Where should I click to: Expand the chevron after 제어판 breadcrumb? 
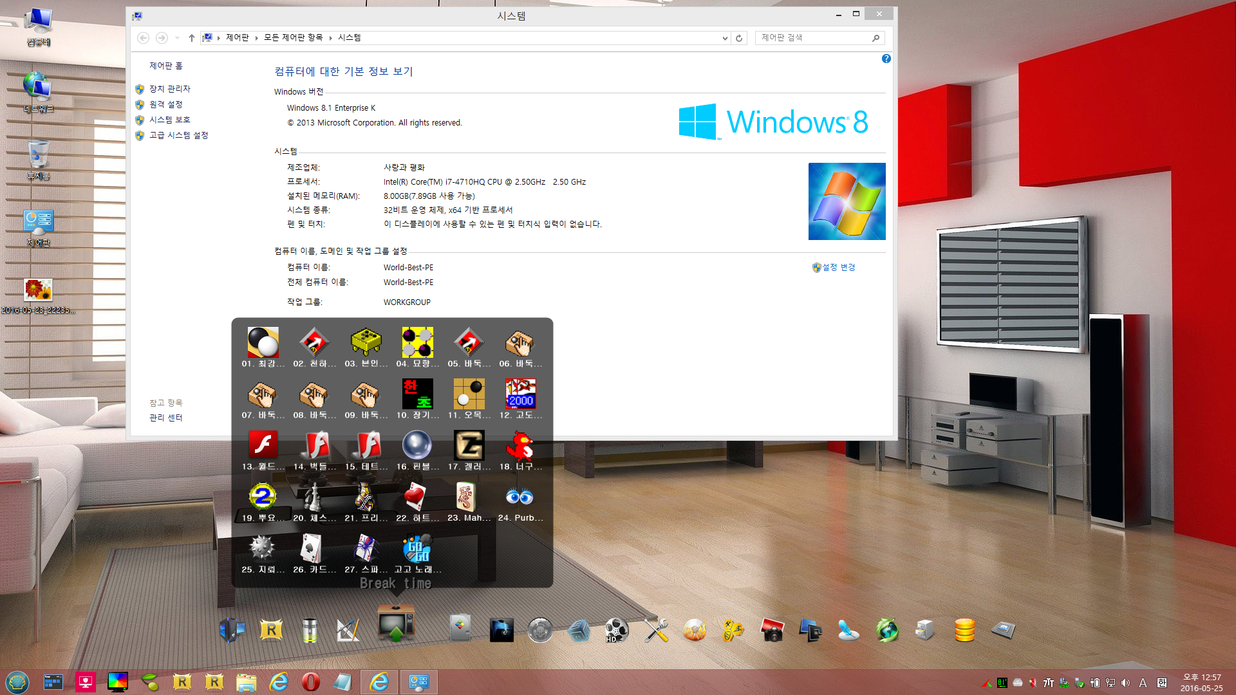click(x=256, y=38)
